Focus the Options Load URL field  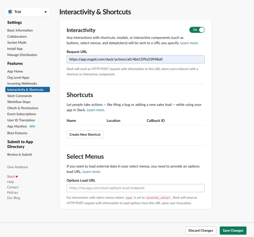[x=136, y=188]
